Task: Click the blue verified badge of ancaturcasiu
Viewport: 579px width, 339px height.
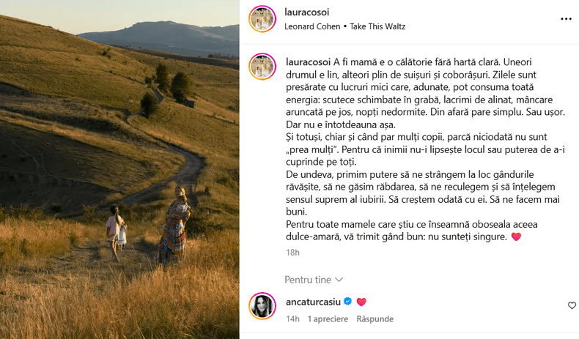Action: point(347,302)
